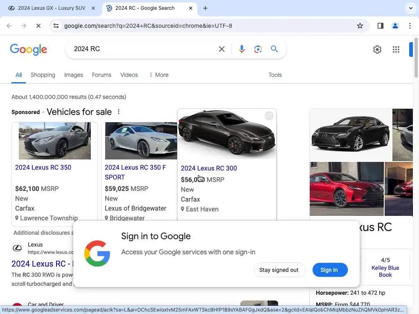Click the Horsepower 241 to 472 hp text
Screen dimensions: 419x314
(x=350, y=293)
